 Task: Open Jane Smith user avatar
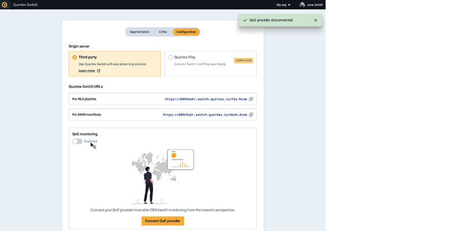coord(302,5)
